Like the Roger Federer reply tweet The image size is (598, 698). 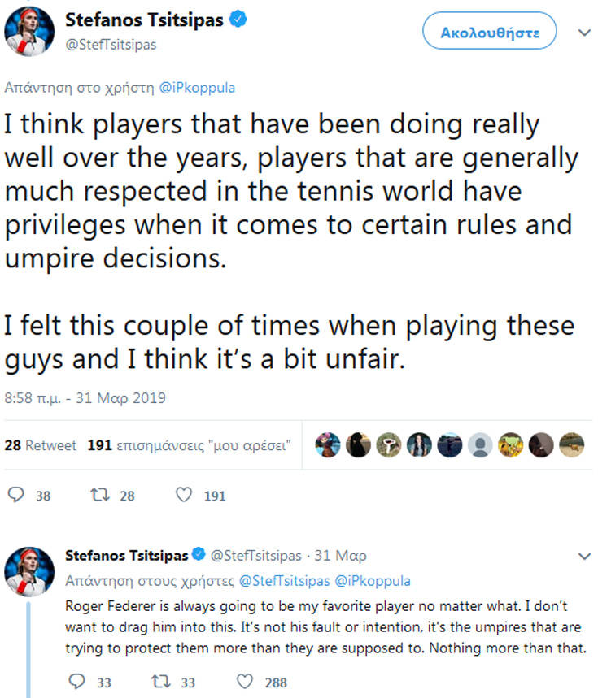(247, 682)
